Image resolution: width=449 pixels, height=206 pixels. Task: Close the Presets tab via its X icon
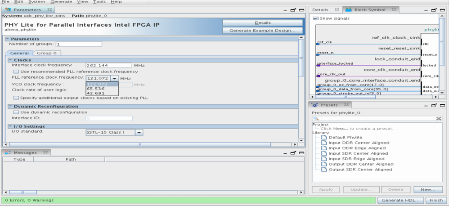tap(346, 105)
